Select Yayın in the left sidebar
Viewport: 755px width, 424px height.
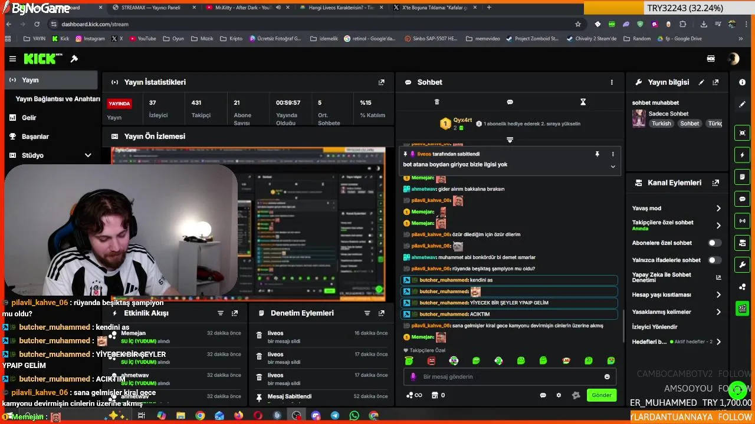(51, 80)
